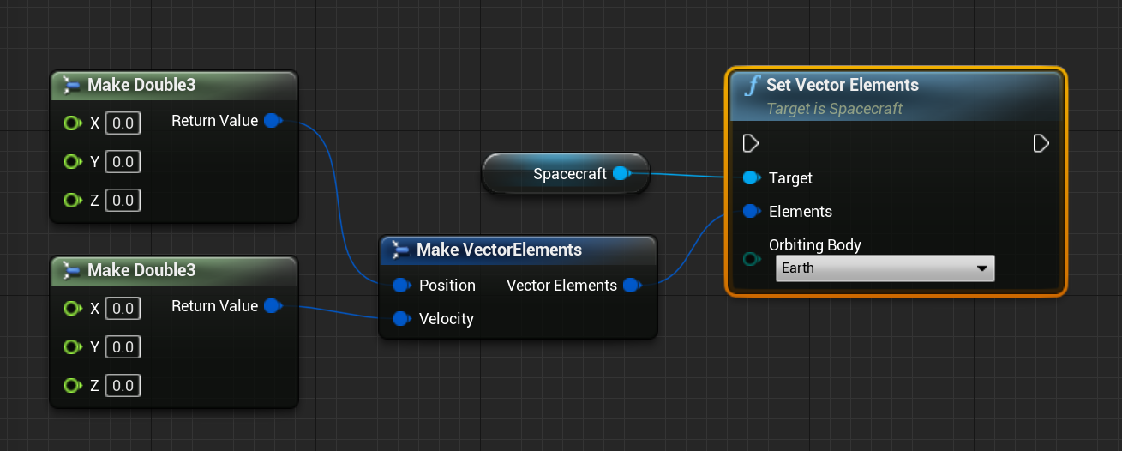Click the execution output pin on Set Vector Elements
1122x451 pixels.
pos(1041,142)
